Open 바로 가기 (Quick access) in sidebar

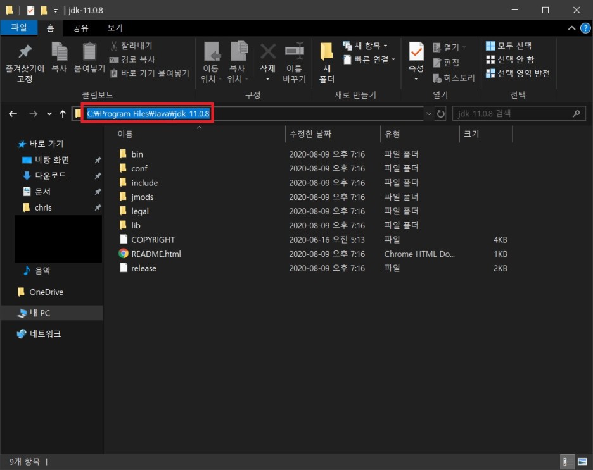click(46, 144)
